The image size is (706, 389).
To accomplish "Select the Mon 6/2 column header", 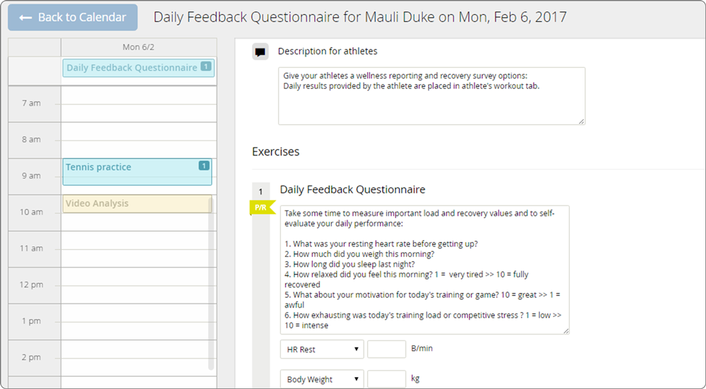I will [x=138, y=47].
